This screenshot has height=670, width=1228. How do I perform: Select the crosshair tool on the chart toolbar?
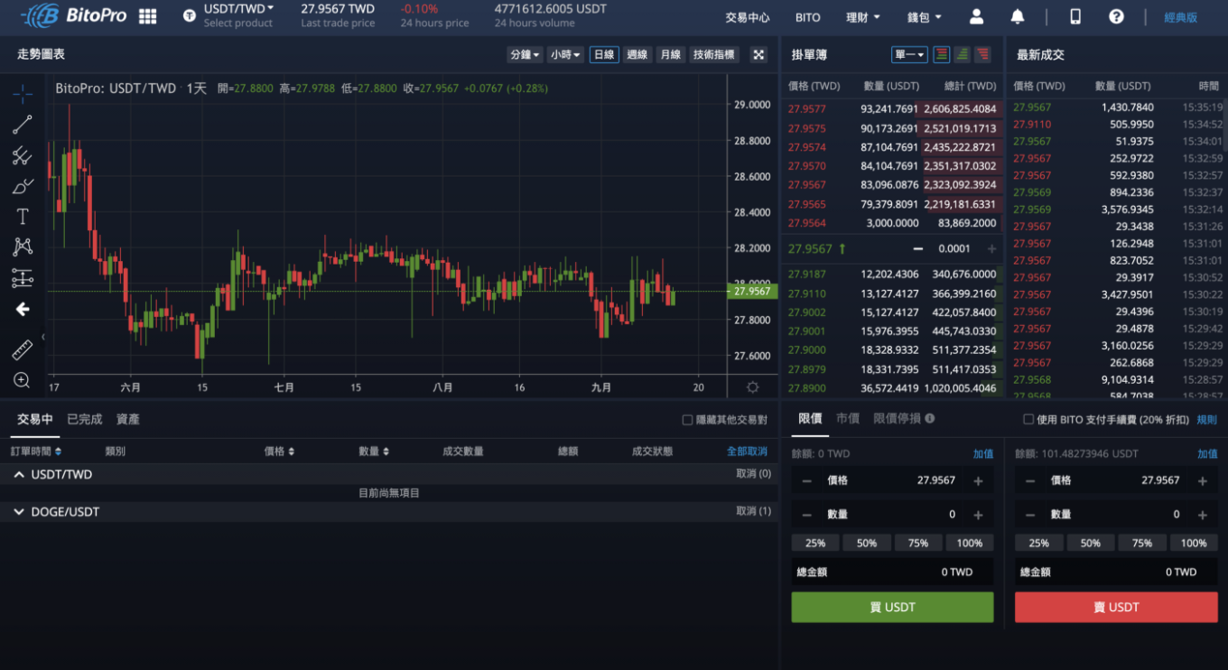tap(22, 93)
